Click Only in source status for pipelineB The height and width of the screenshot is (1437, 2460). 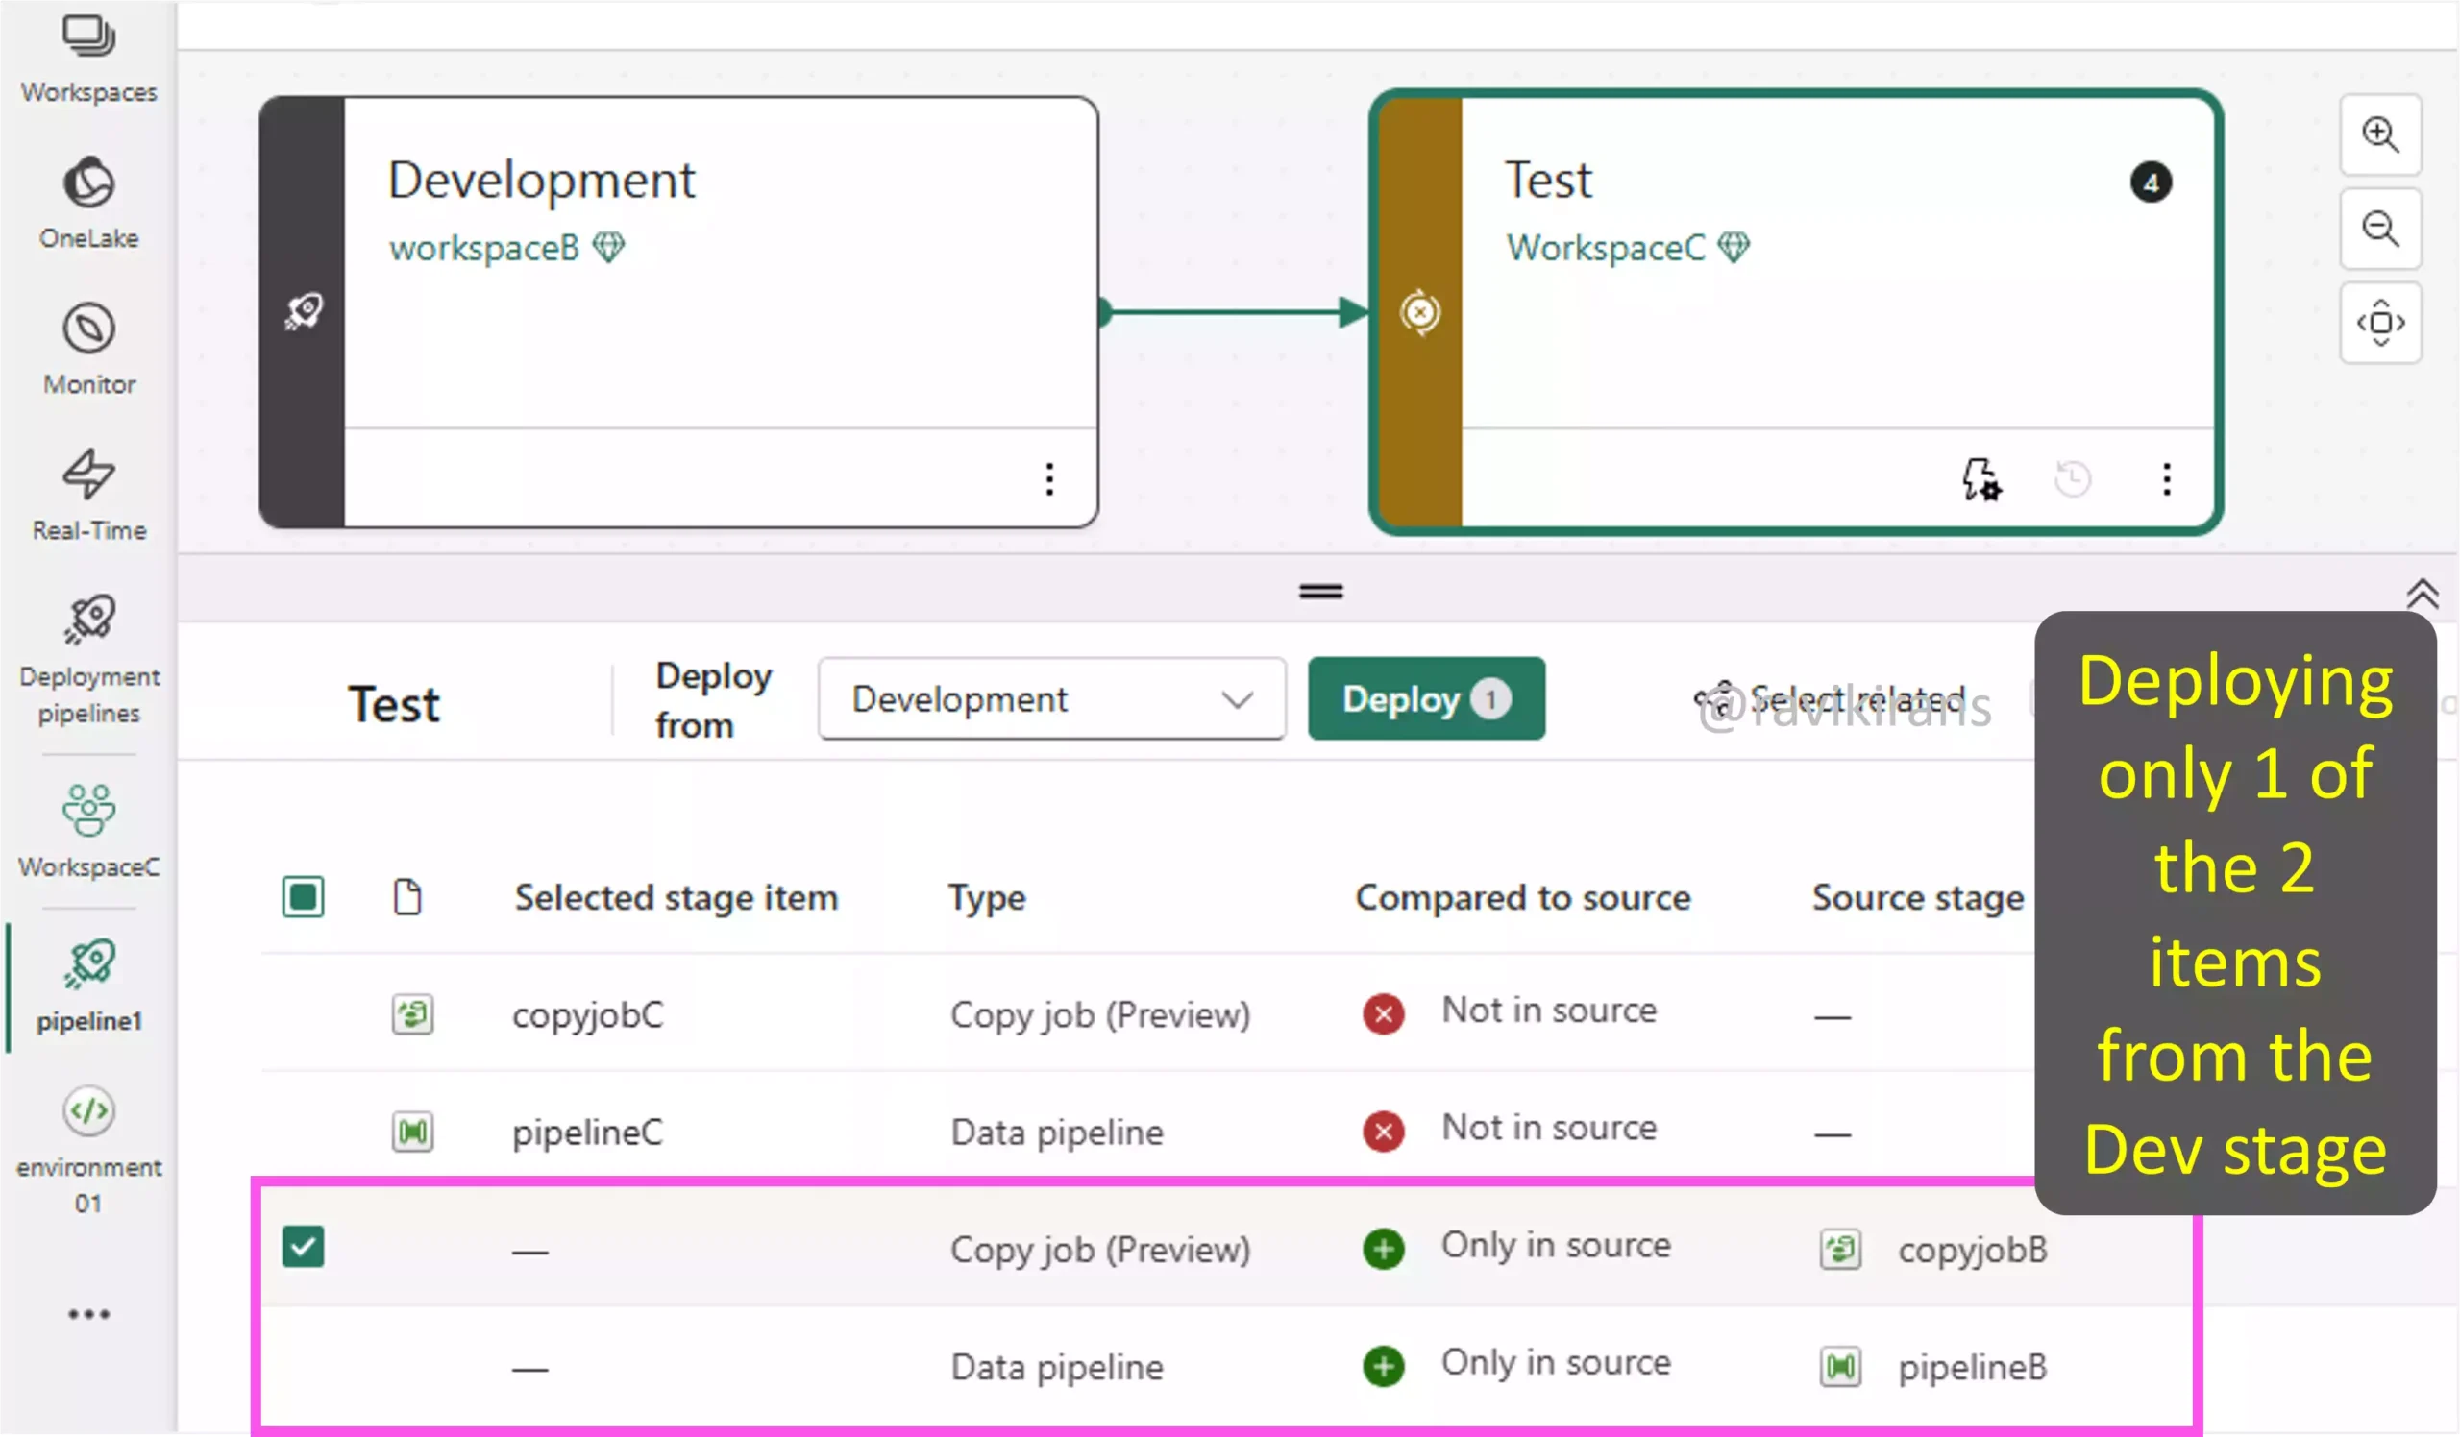(1556, 1363)
